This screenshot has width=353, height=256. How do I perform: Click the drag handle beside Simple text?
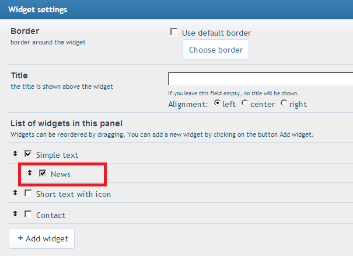[15, 154]
